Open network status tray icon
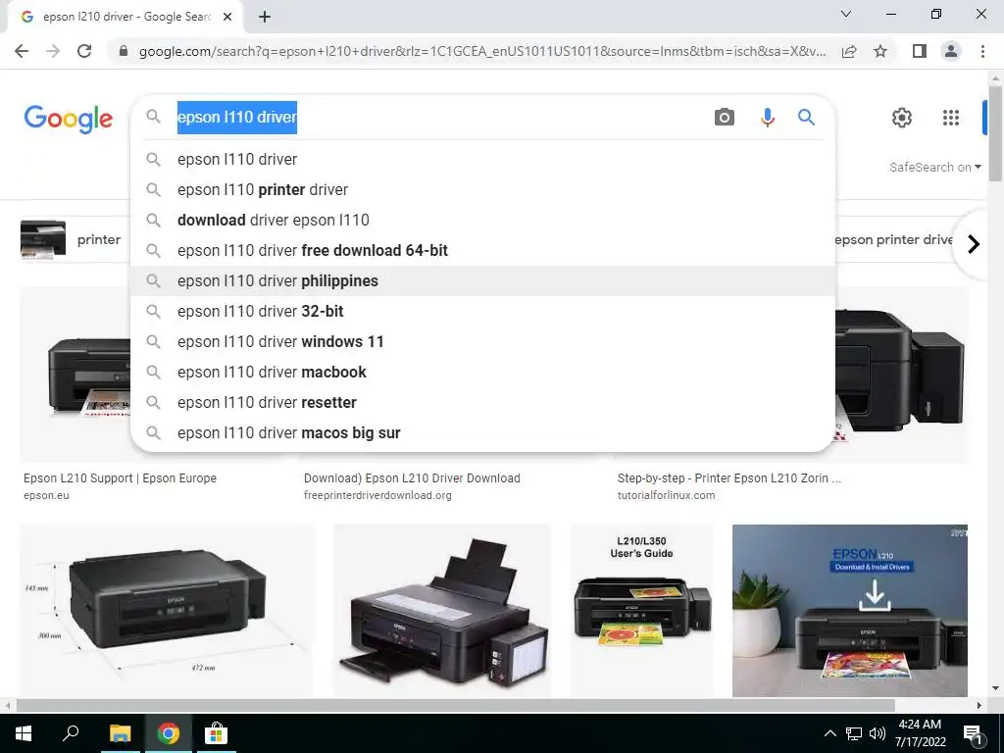This screenshot has height=753, width=1004. [x=854, y=733]
